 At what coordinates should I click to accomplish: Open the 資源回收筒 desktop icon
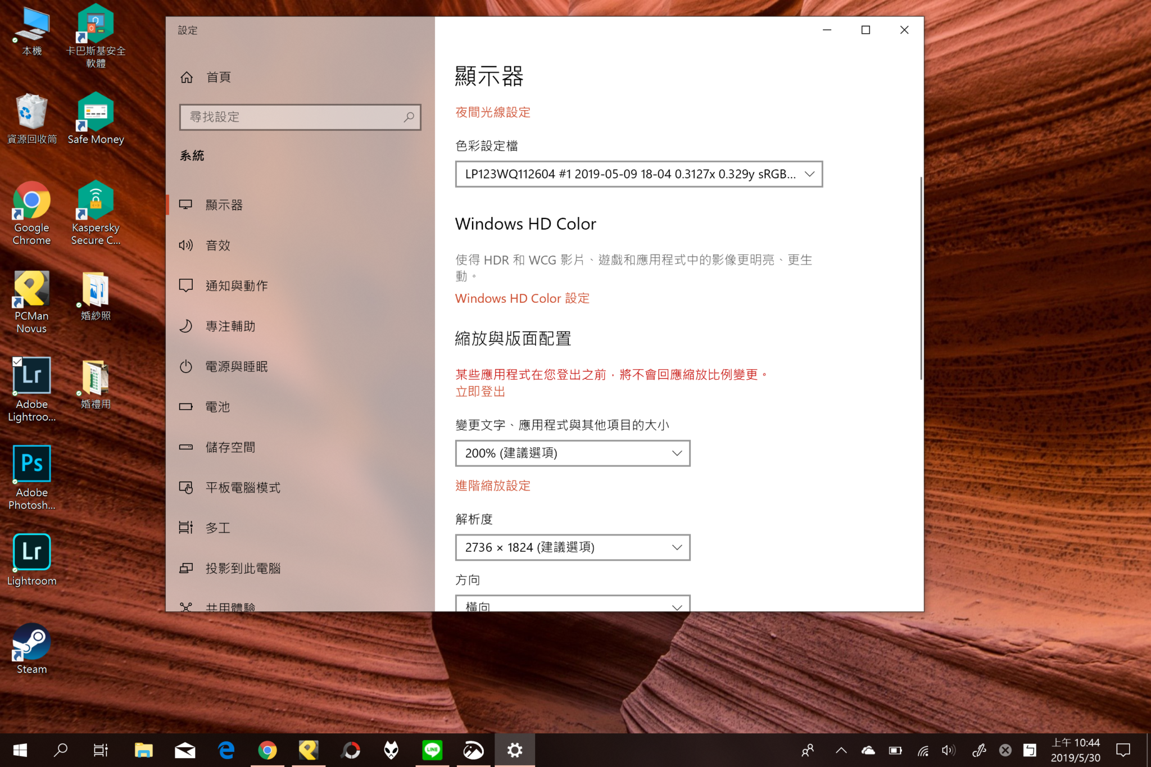point(32,120)
